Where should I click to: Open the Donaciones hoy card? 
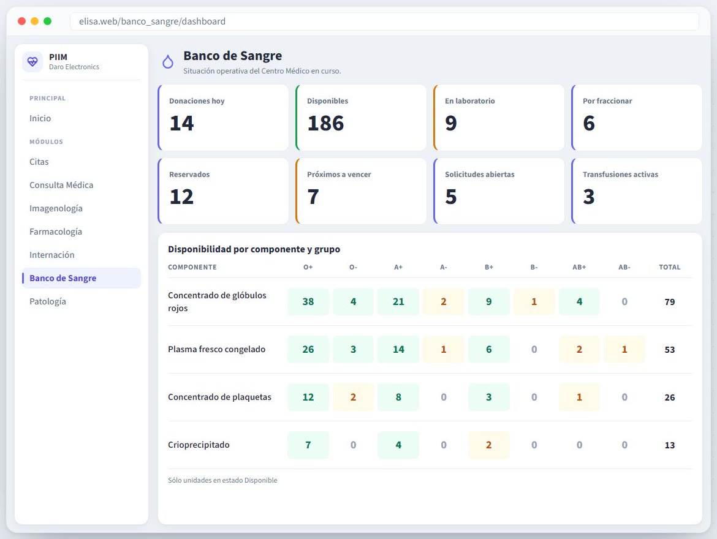(x=223, y=118)
